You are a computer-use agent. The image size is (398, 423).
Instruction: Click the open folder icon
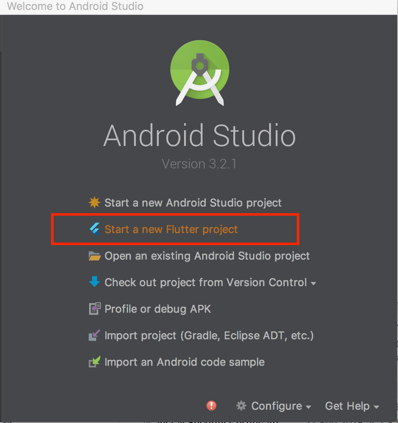pos(95,256)
